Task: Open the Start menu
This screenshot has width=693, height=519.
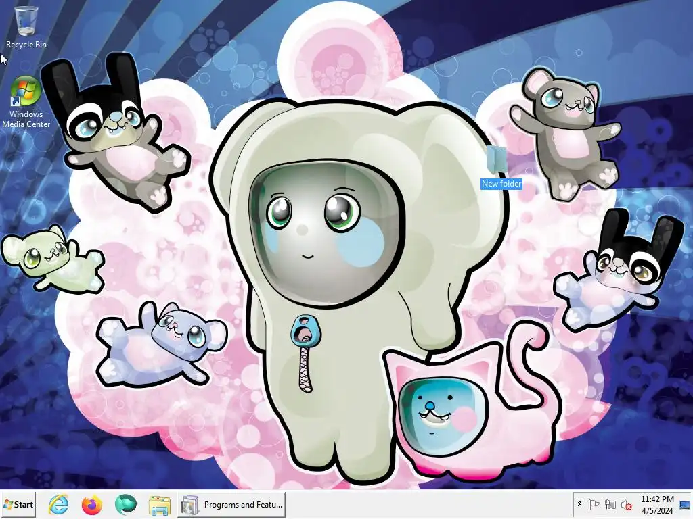Action: click(18, 504)
